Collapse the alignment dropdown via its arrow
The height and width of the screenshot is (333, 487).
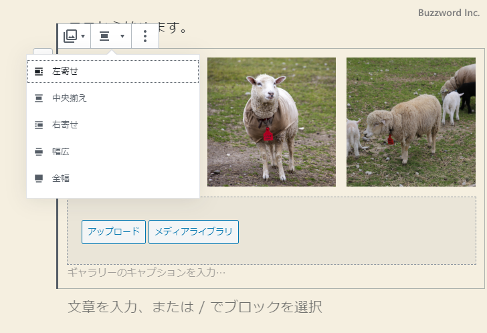(x=122, y=36)
